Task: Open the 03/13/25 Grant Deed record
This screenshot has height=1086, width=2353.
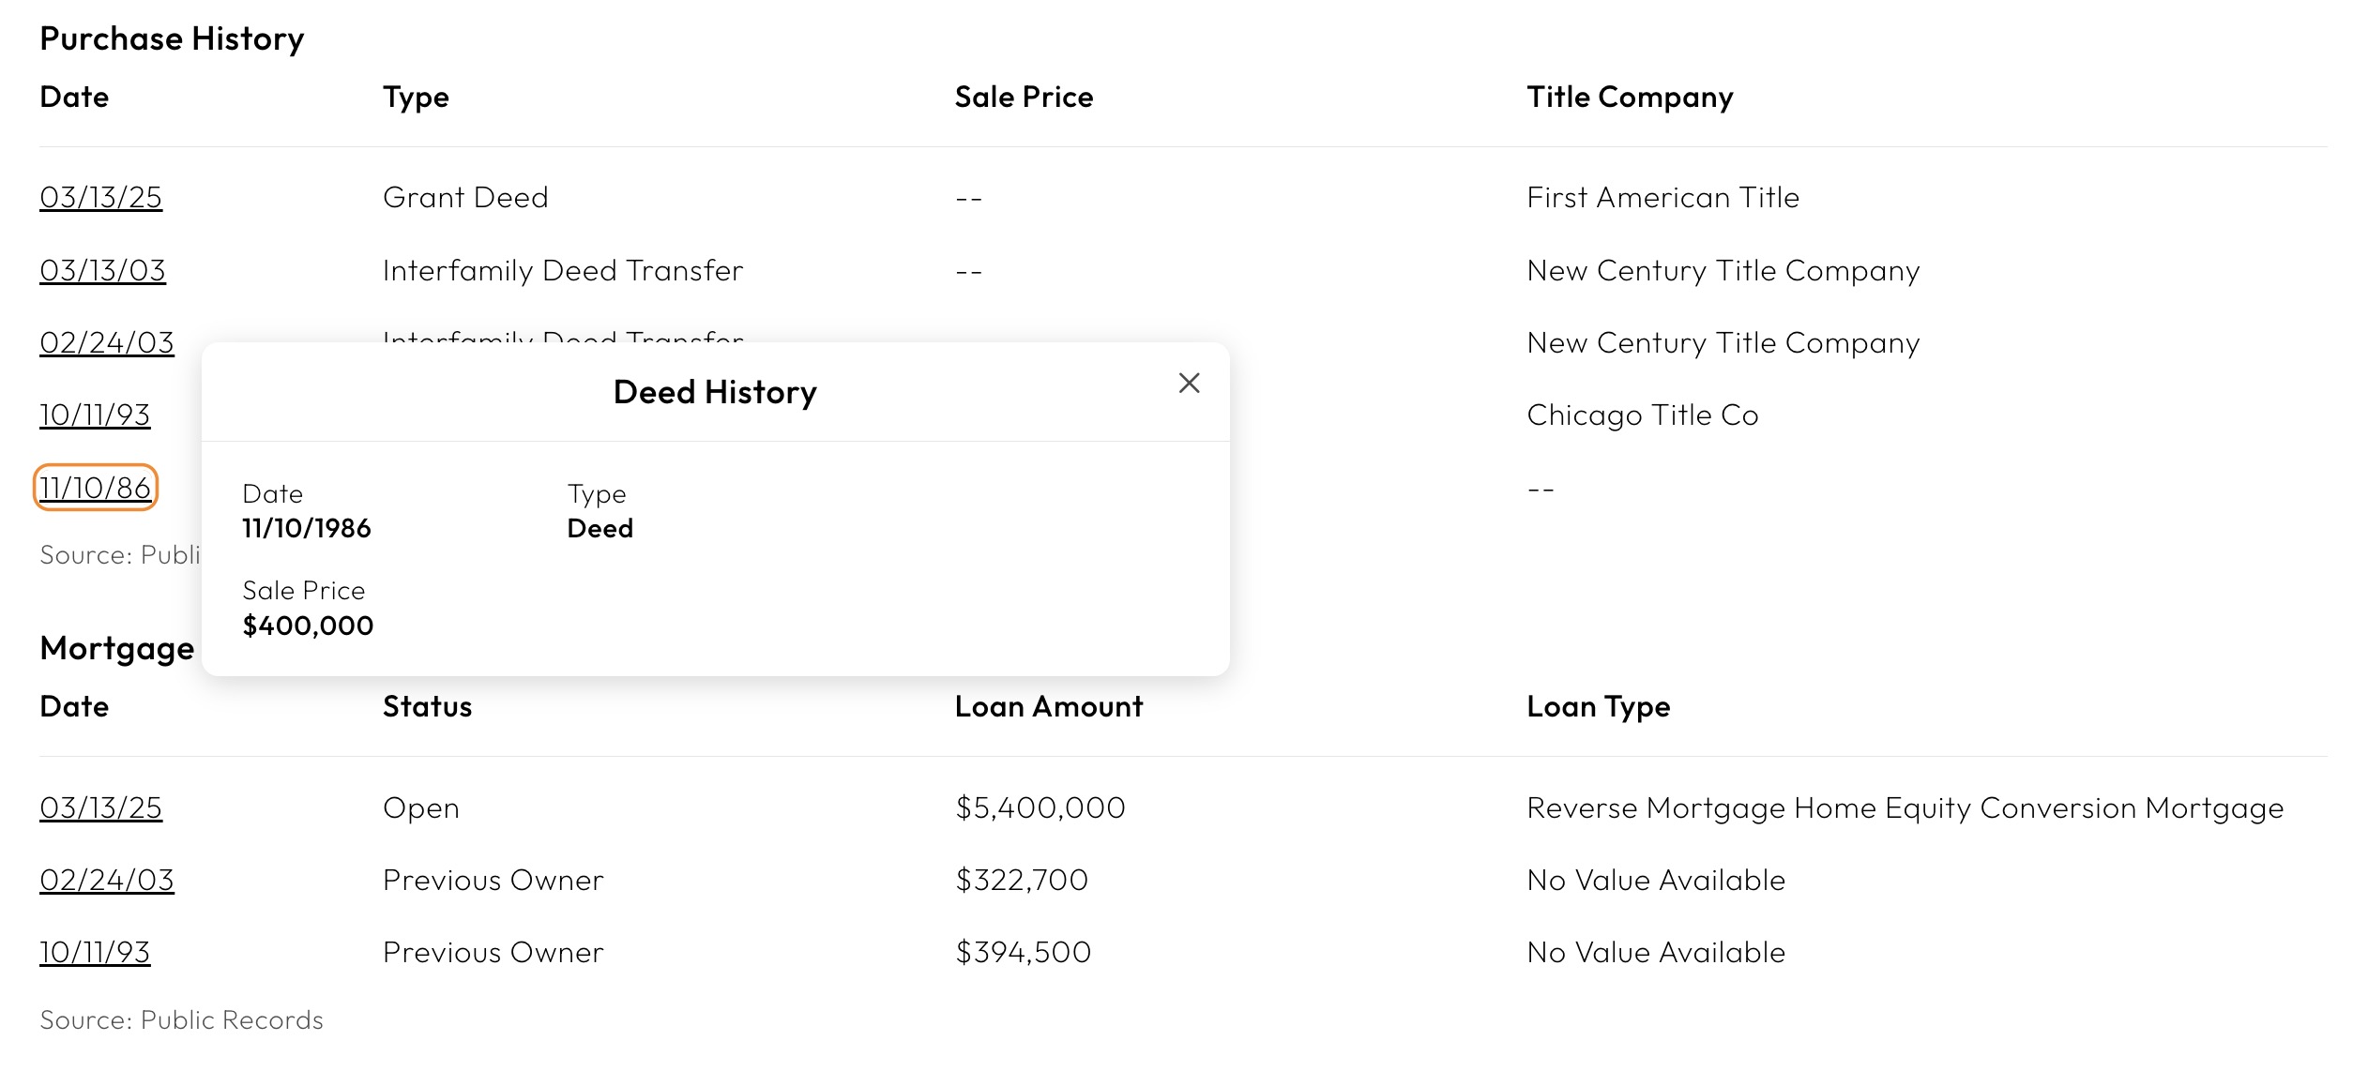Action: pos(100,198)
